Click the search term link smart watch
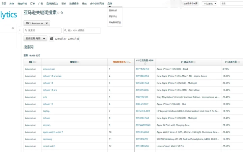Screen dimensions: 243x152 pyautogui.click(x=49, y=146)
